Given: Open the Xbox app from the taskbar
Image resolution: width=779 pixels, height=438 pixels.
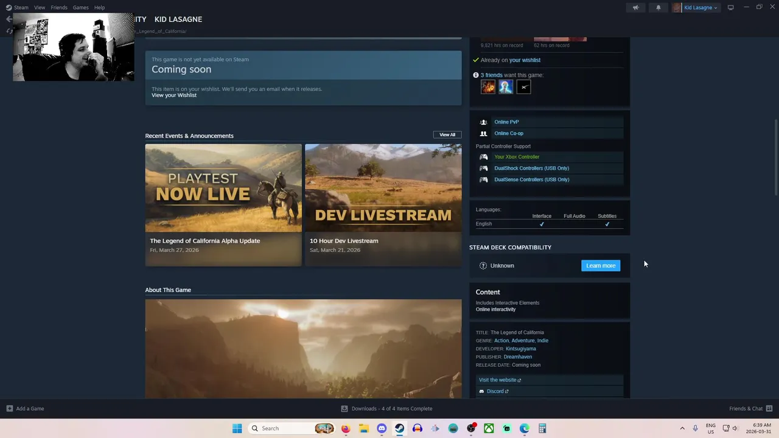Looking at the screenshot, I should pos(489,428).
